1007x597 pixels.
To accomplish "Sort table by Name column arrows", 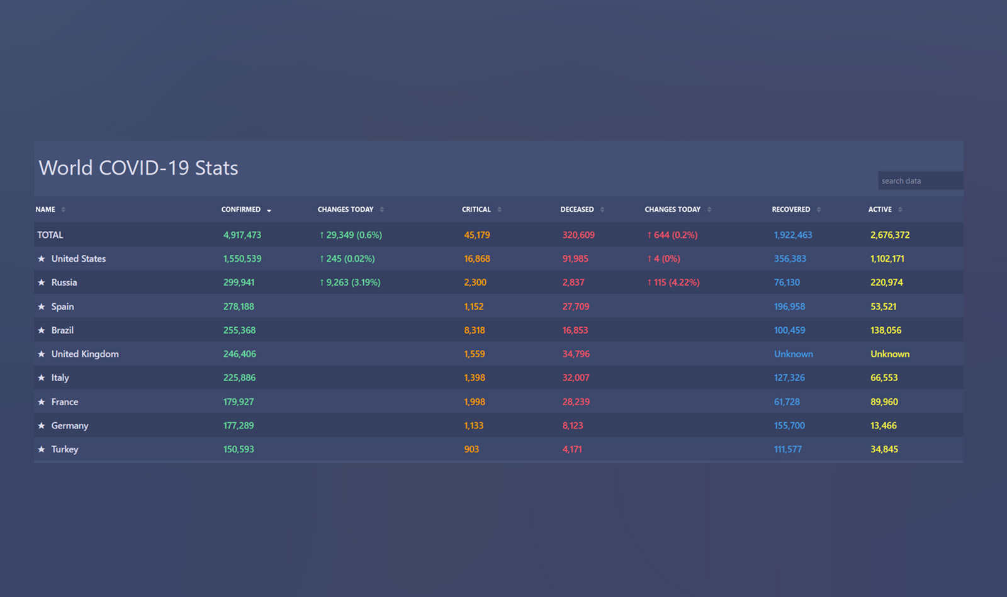I will 63,209.
